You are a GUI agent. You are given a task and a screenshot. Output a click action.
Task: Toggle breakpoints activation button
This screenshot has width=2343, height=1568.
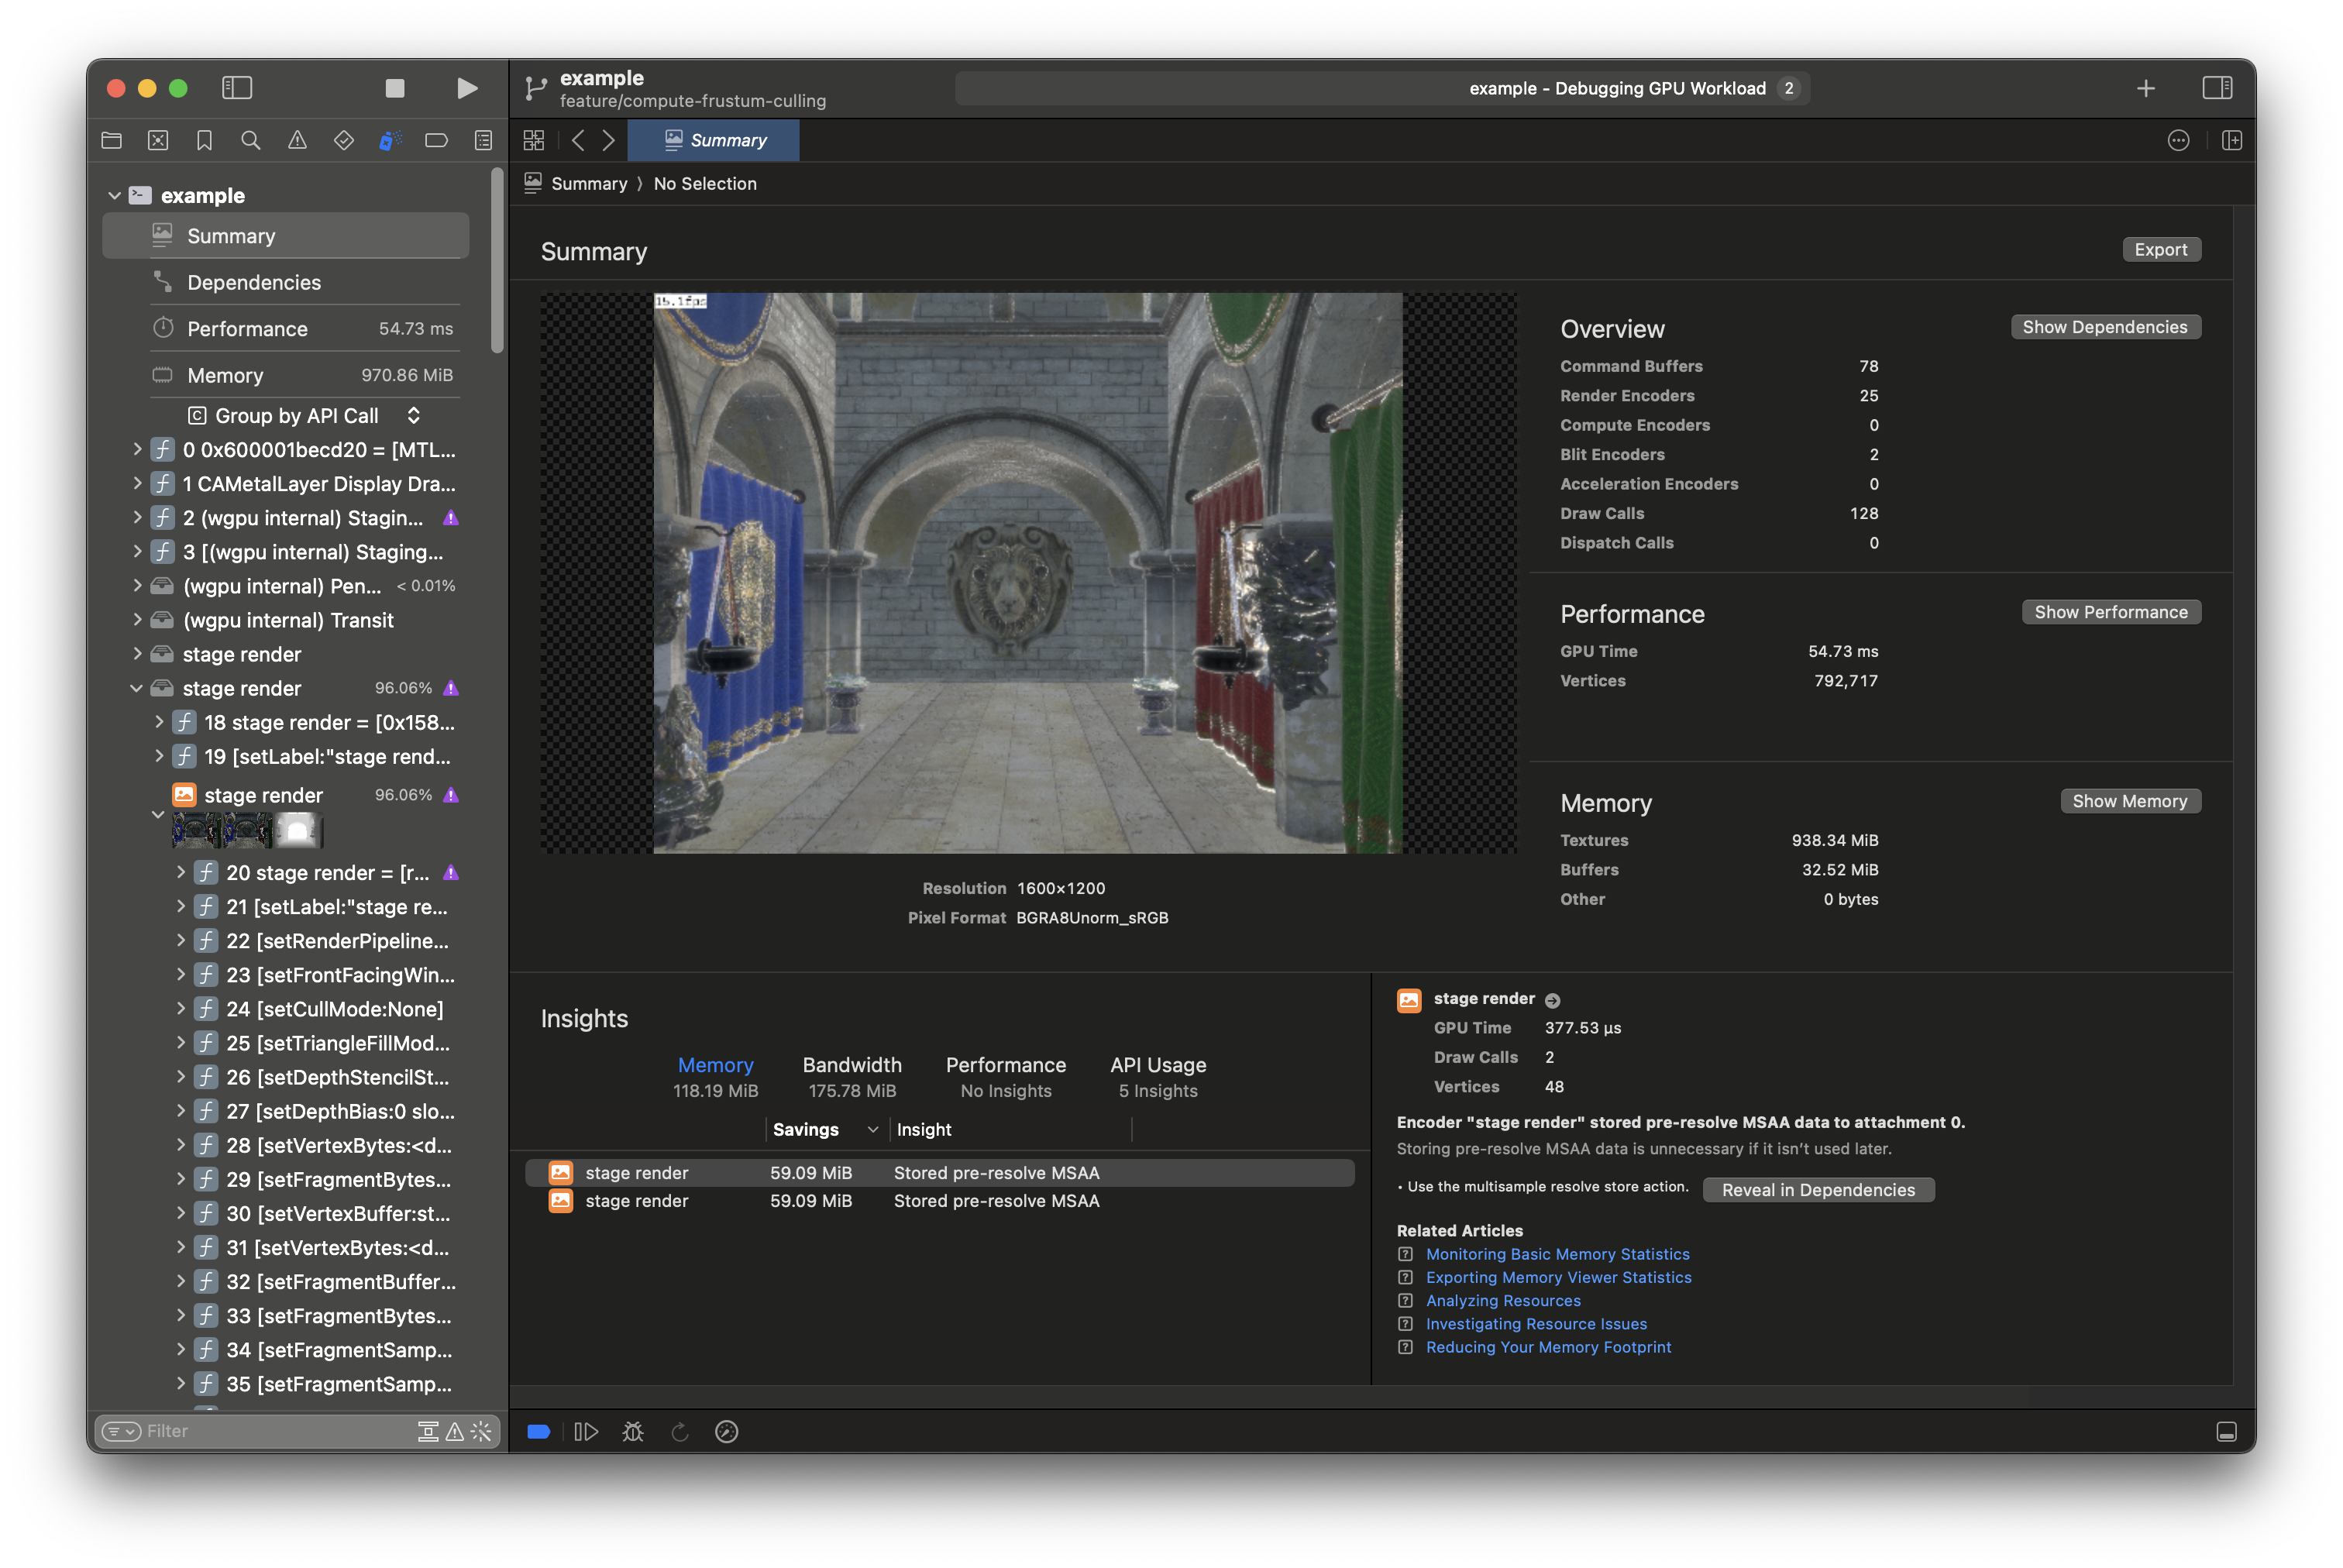coord(538,1431)
